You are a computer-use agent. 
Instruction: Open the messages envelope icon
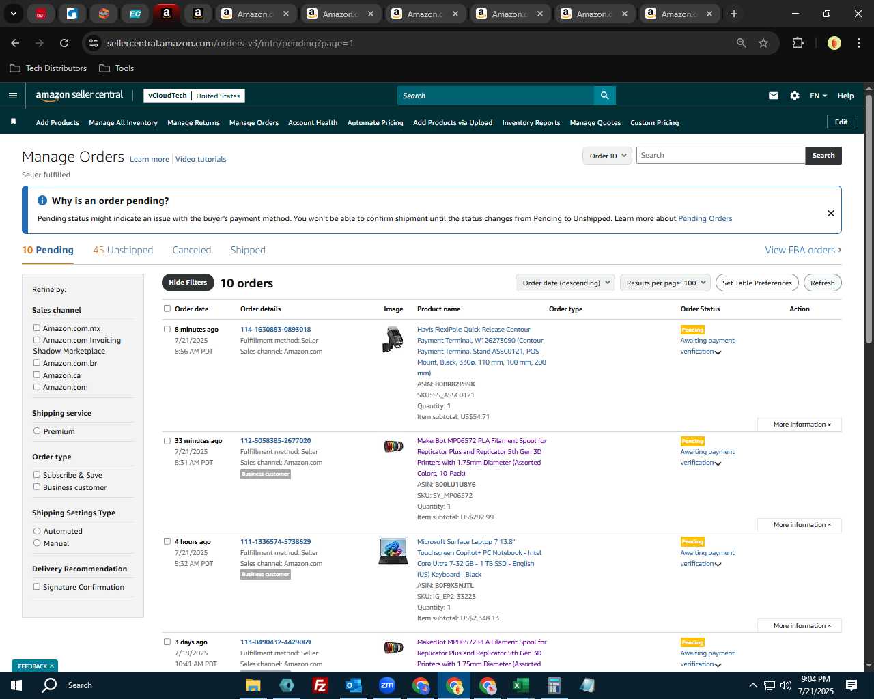point(774,96)
